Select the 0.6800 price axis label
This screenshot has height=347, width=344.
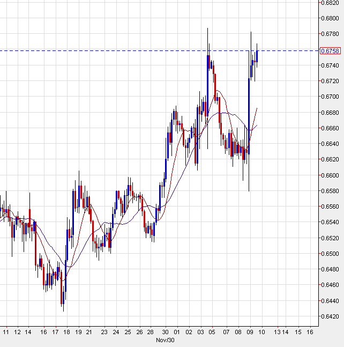[x=330, y=18]
